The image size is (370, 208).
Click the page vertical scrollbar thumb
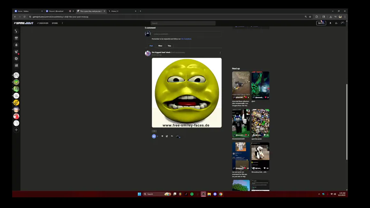pos(347,122)
